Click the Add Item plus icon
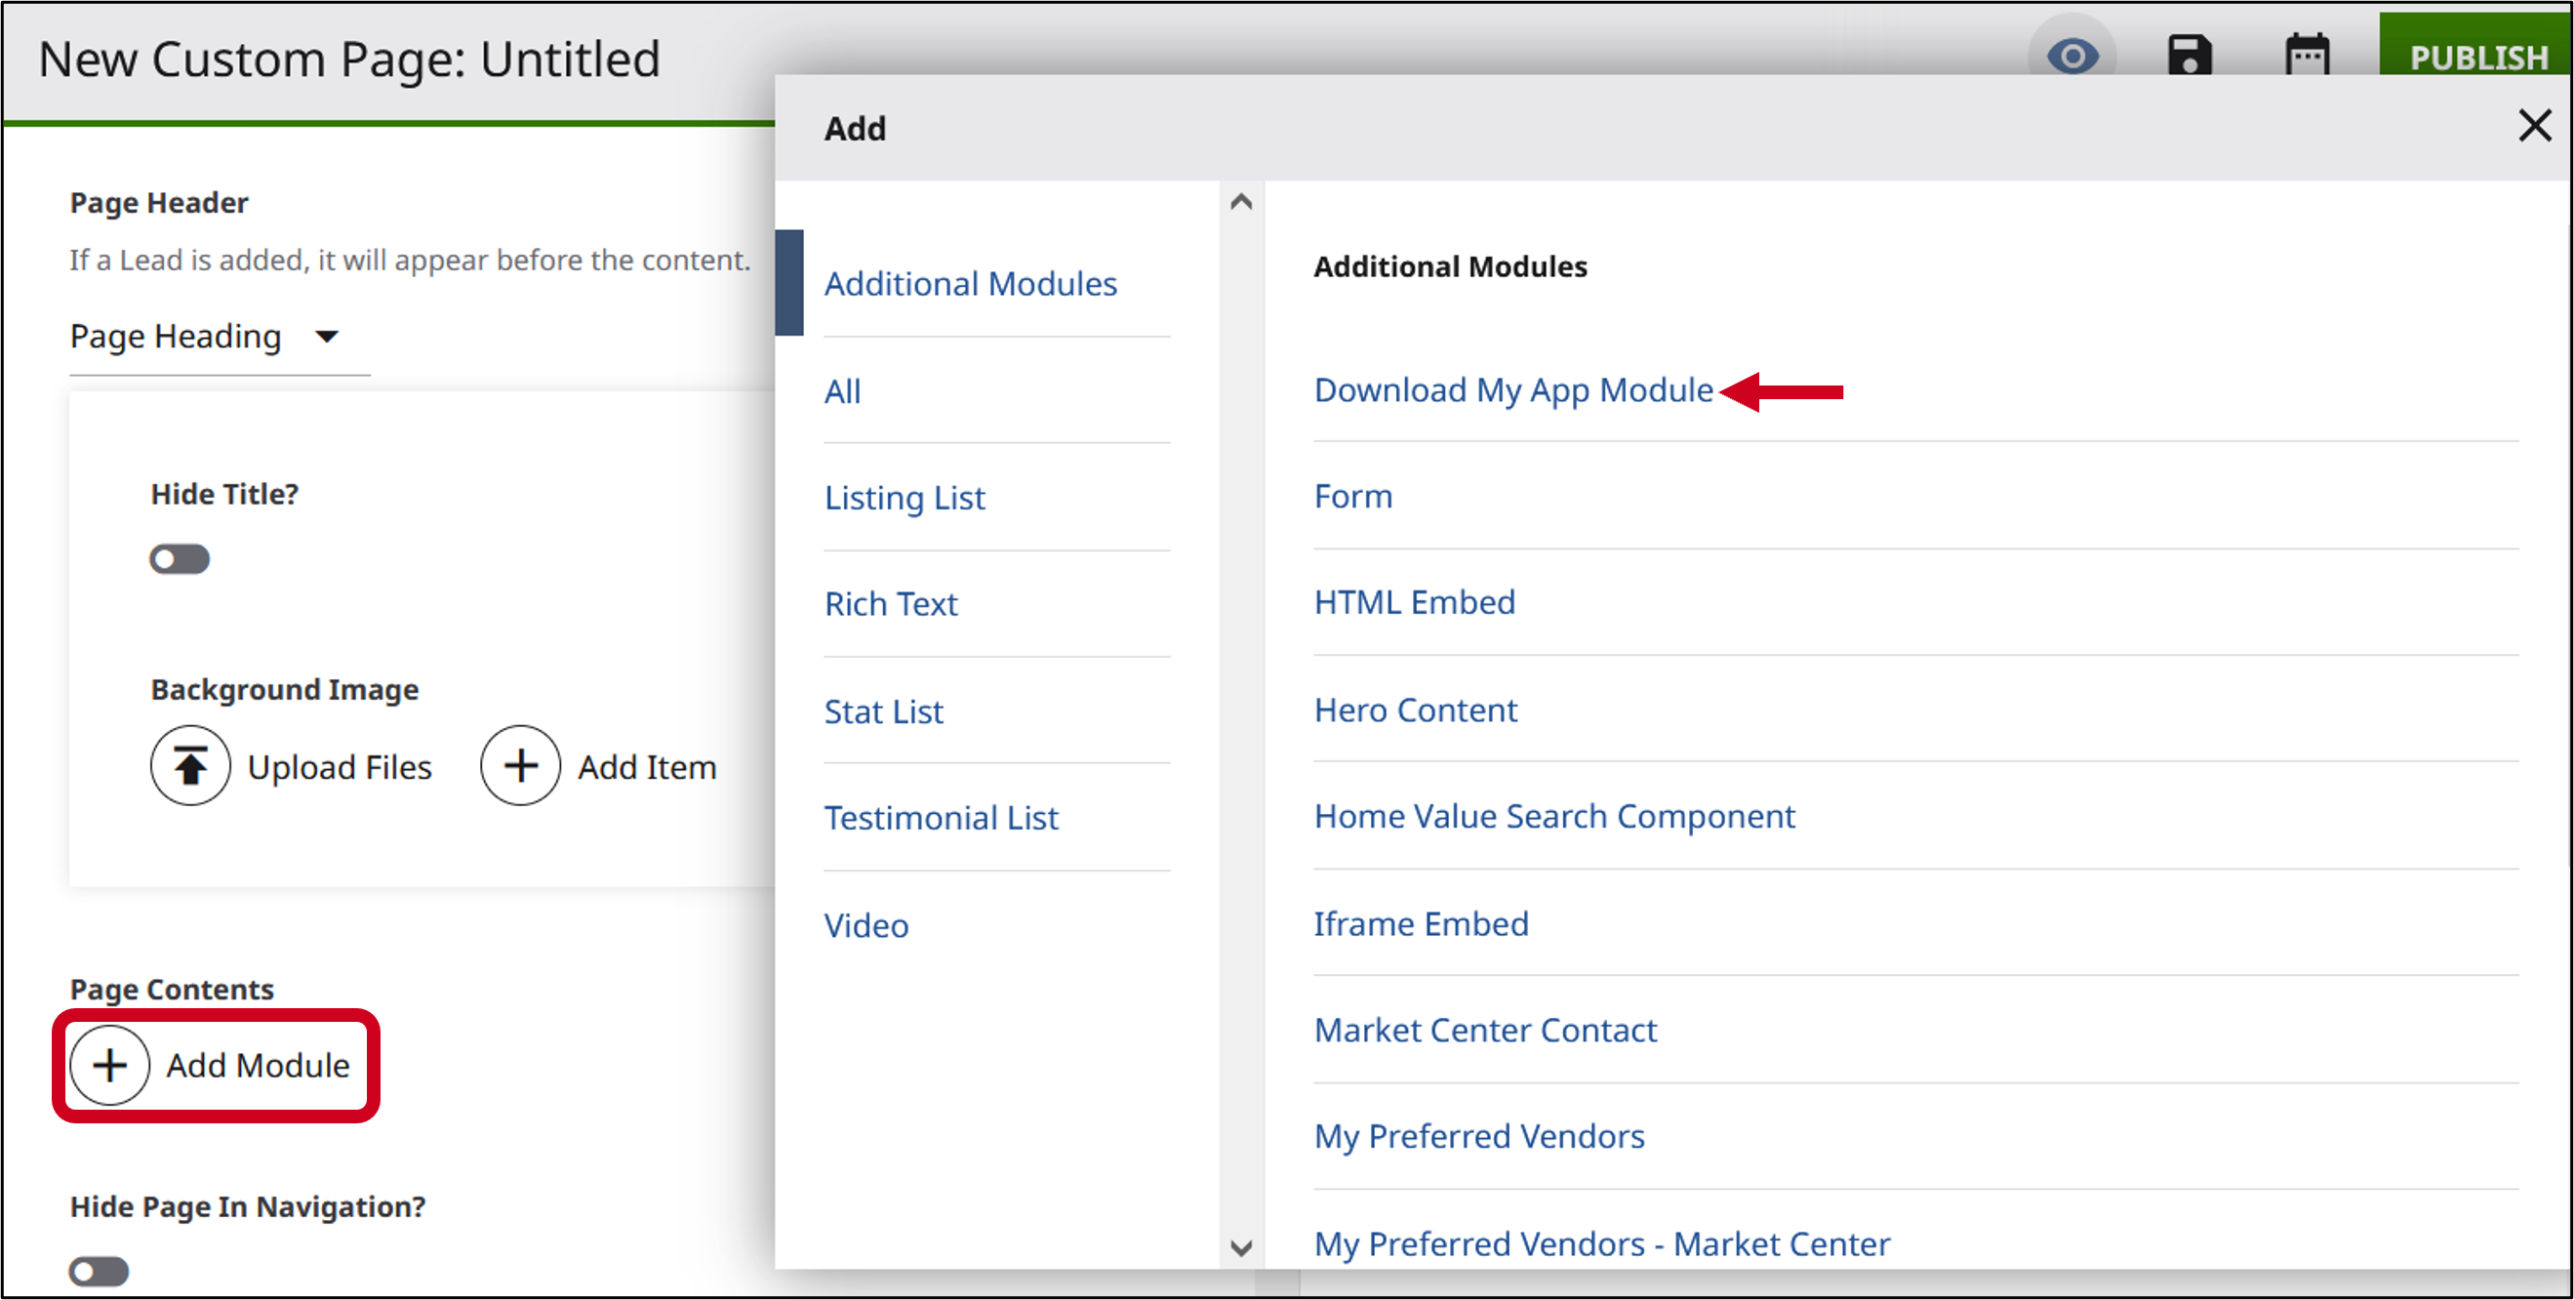This screenshot has height=1300, width=2574. point(520,766)
